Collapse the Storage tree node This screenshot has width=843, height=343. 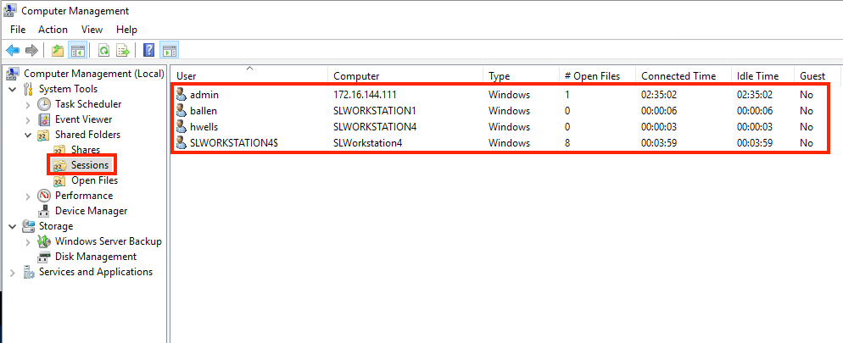(12, 226)
